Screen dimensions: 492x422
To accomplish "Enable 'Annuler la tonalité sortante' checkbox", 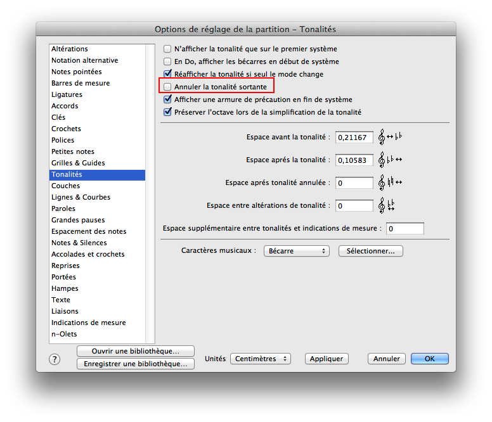I will [x=167, y=86].
